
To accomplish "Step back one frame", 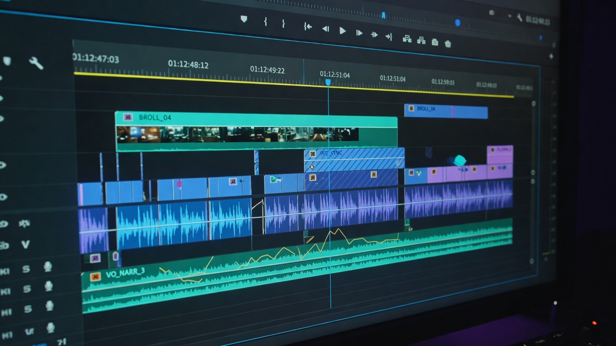I will coord(325,28).
